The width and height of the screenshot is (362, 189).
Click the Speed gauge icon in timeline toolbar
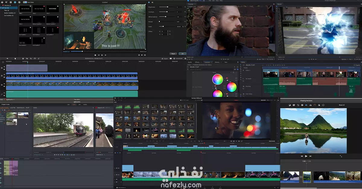35,58
